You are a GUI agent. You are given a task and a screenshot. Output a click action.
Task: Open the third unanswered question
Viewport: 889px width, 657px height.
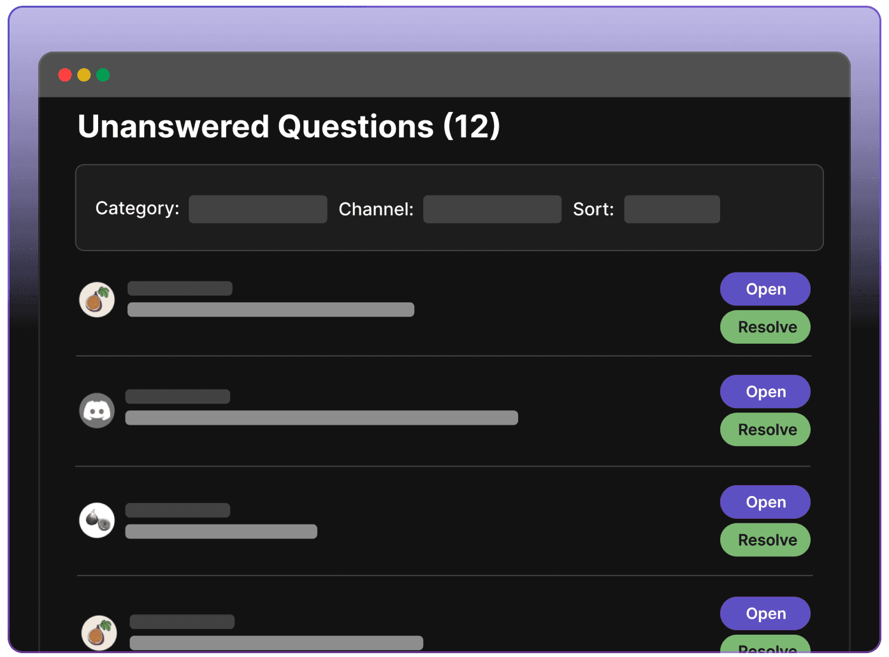765,502
